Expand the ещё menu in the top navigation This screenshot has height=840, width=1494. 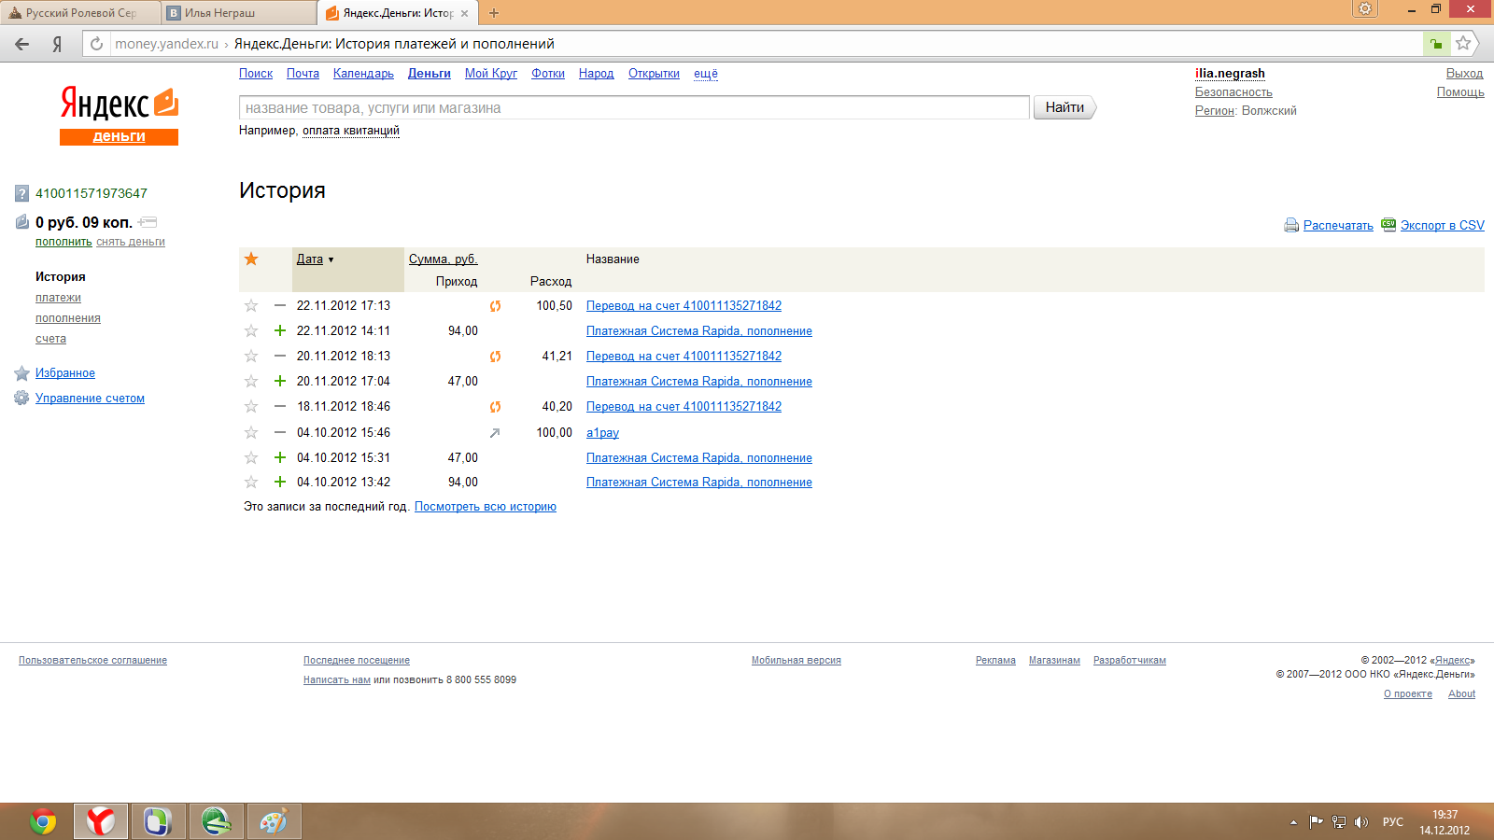(x=706, y=73)
